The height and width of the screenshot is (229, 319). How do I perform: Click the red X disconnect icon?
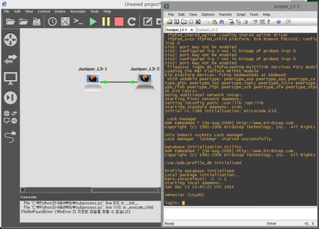198,22
